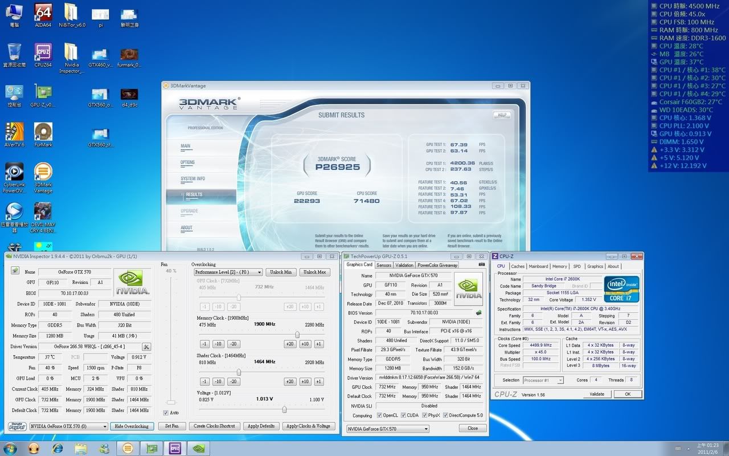Image resolution: width=729 pixels, height=456 pixels.
Task: Open the GPU selector dropdown in NVIDIA Inspector
Action: [x=68, y=426]
